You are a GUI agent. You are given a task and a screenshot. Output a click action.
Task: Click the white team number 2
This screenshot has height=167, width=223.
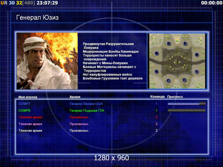click(x=156, y=131)
